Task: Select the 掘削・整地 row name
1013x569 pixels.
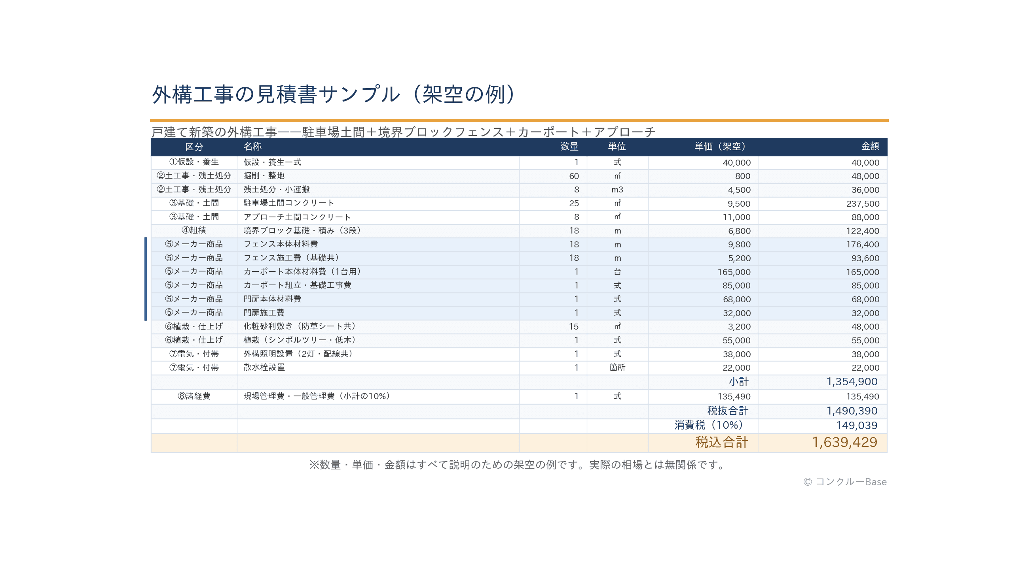Action: click(378, 176)
